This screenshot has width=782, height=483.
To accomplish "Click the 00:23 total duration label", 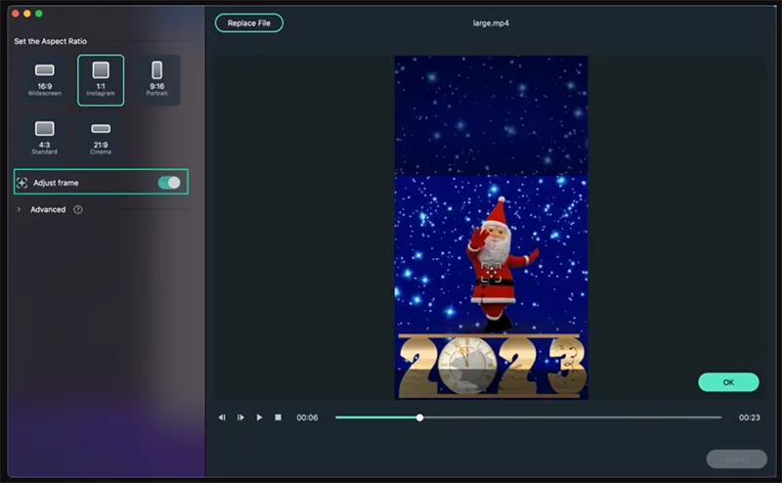I will coord(750,417).
